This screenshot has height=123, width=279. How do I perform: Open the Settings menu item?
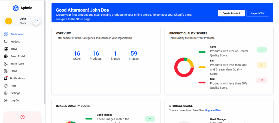click(x=15, y=93)
